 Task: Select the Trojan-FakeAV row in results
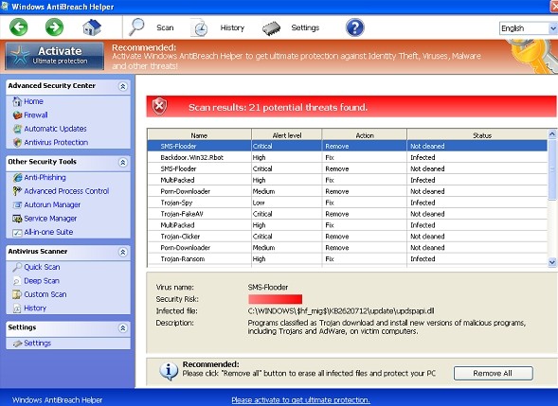[348, 214]
